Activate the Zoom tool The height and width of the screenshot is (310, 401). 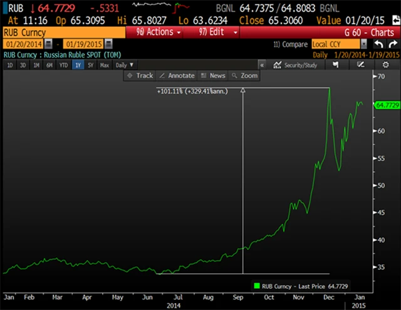244,75
